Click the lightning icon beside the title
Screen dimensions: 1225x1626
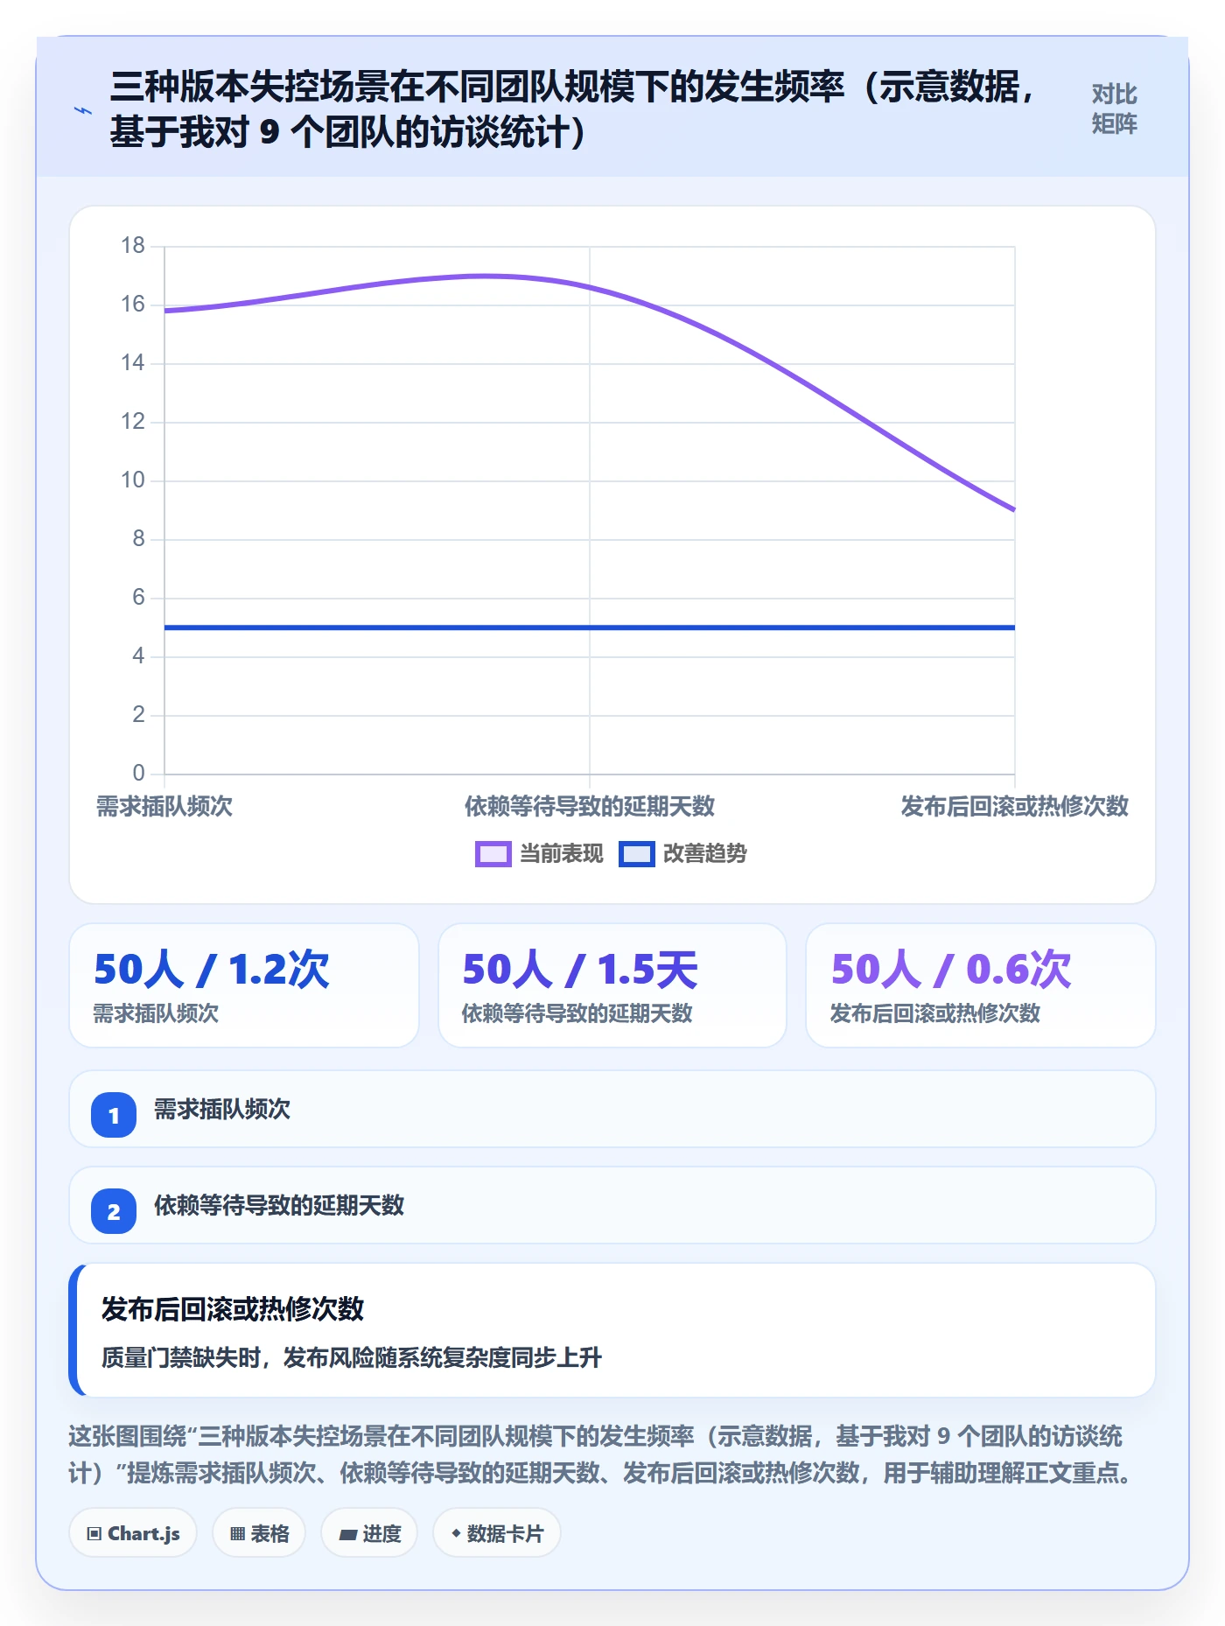[83, 111]
